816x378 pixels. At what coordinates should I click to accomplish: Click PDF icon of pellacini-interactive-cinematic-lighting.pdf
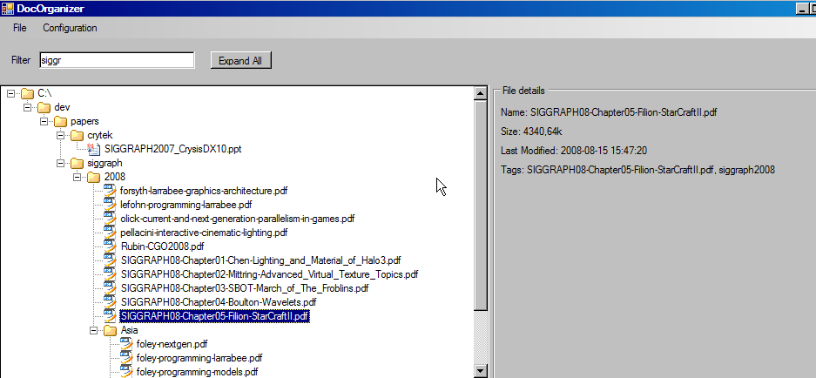pyautogui.click(x=110, y=233)
